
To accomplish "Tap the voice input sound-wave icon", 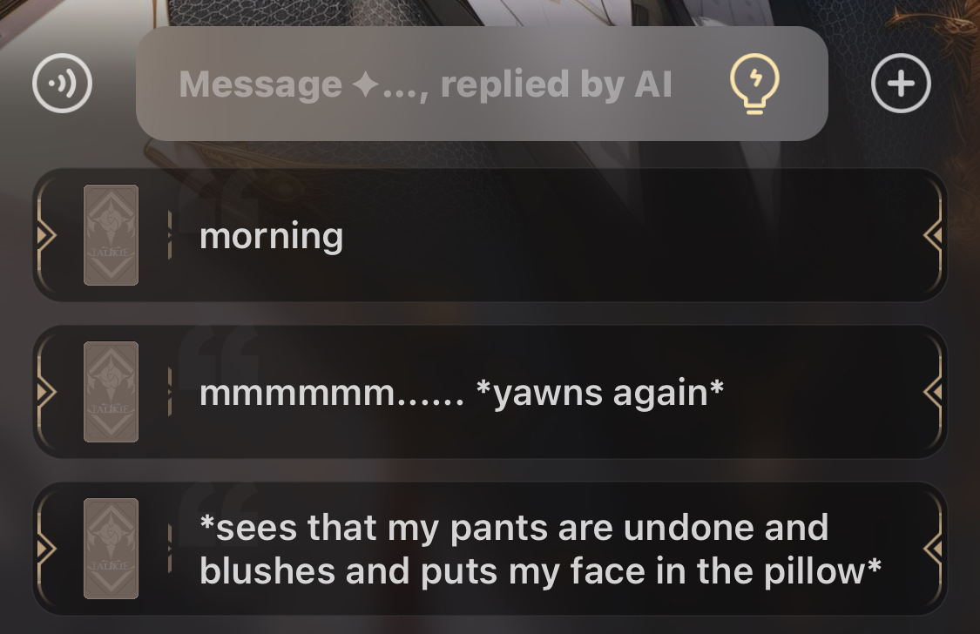I will [62, 83].
